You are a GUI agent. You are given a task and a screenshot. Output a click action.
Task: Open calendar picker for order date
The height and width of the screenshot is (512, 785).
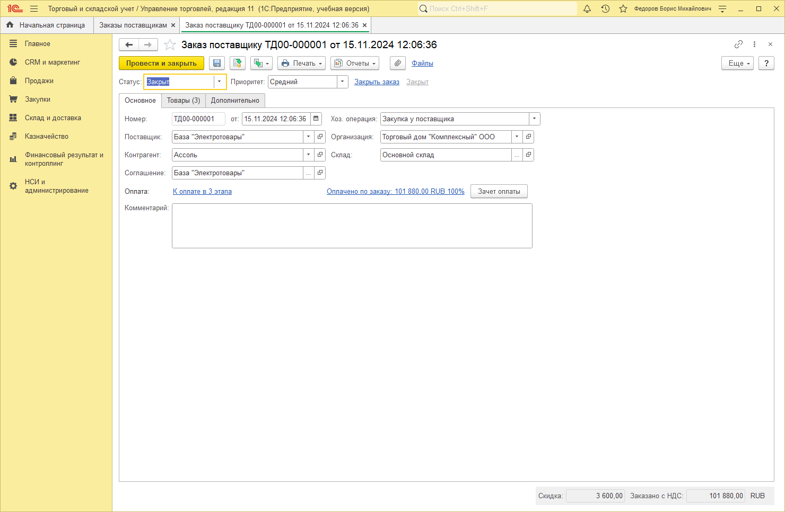[x=316, y=119]
